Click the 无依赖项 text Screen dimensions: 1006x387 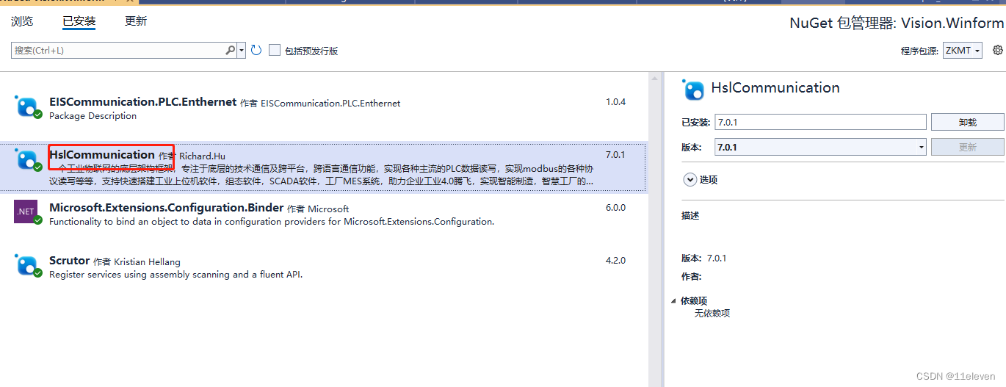712,314
